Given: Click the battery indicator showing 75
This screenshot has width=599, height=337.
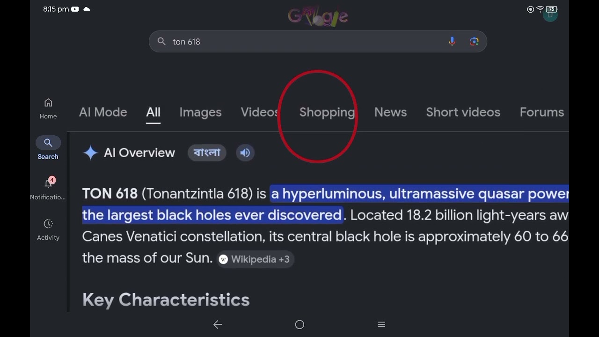Looking at the screenshot, I should coord(551,9).
